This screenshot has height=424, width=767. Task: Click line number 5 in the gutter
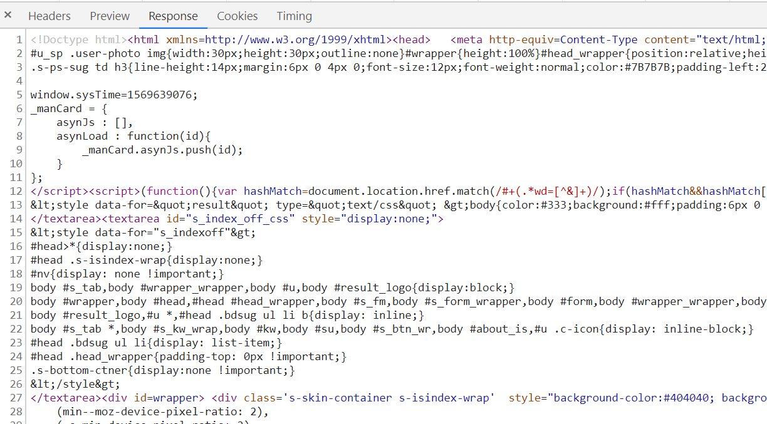[x=19, y=95]
